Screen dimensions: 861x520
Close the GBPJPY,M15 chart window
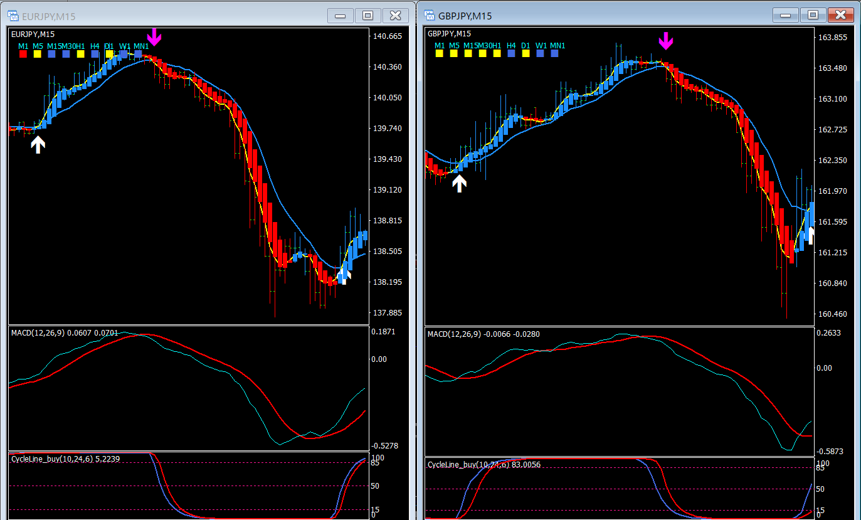(840, 16)
